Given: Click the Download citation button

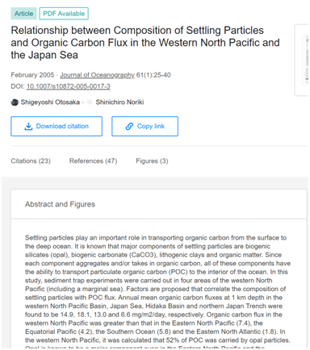Looking at the screenshot, I should tap(57, 127).
